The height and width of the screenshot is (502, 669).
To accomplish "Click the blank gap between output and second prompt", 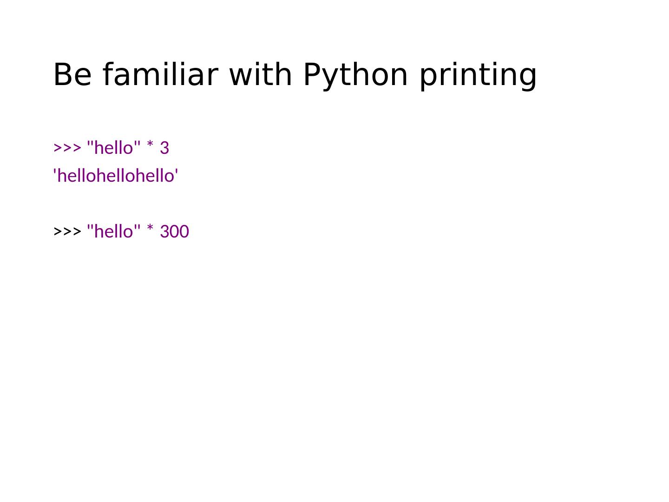I will point(116,204).
